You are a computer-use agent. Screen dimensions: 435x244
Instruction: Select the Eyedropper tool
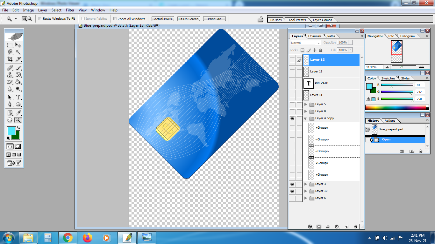(18, 113)
